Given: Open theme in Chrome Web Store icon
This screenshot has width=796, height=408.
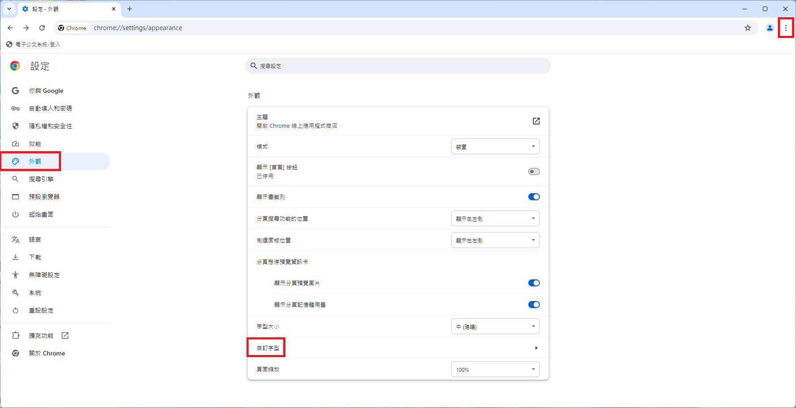Looking at the screenshot, I should [536, 121].
